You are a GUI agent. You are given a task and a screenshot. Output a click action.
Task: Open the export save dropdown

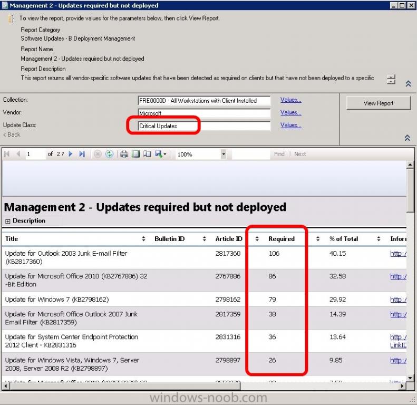(x=160, y=154)
